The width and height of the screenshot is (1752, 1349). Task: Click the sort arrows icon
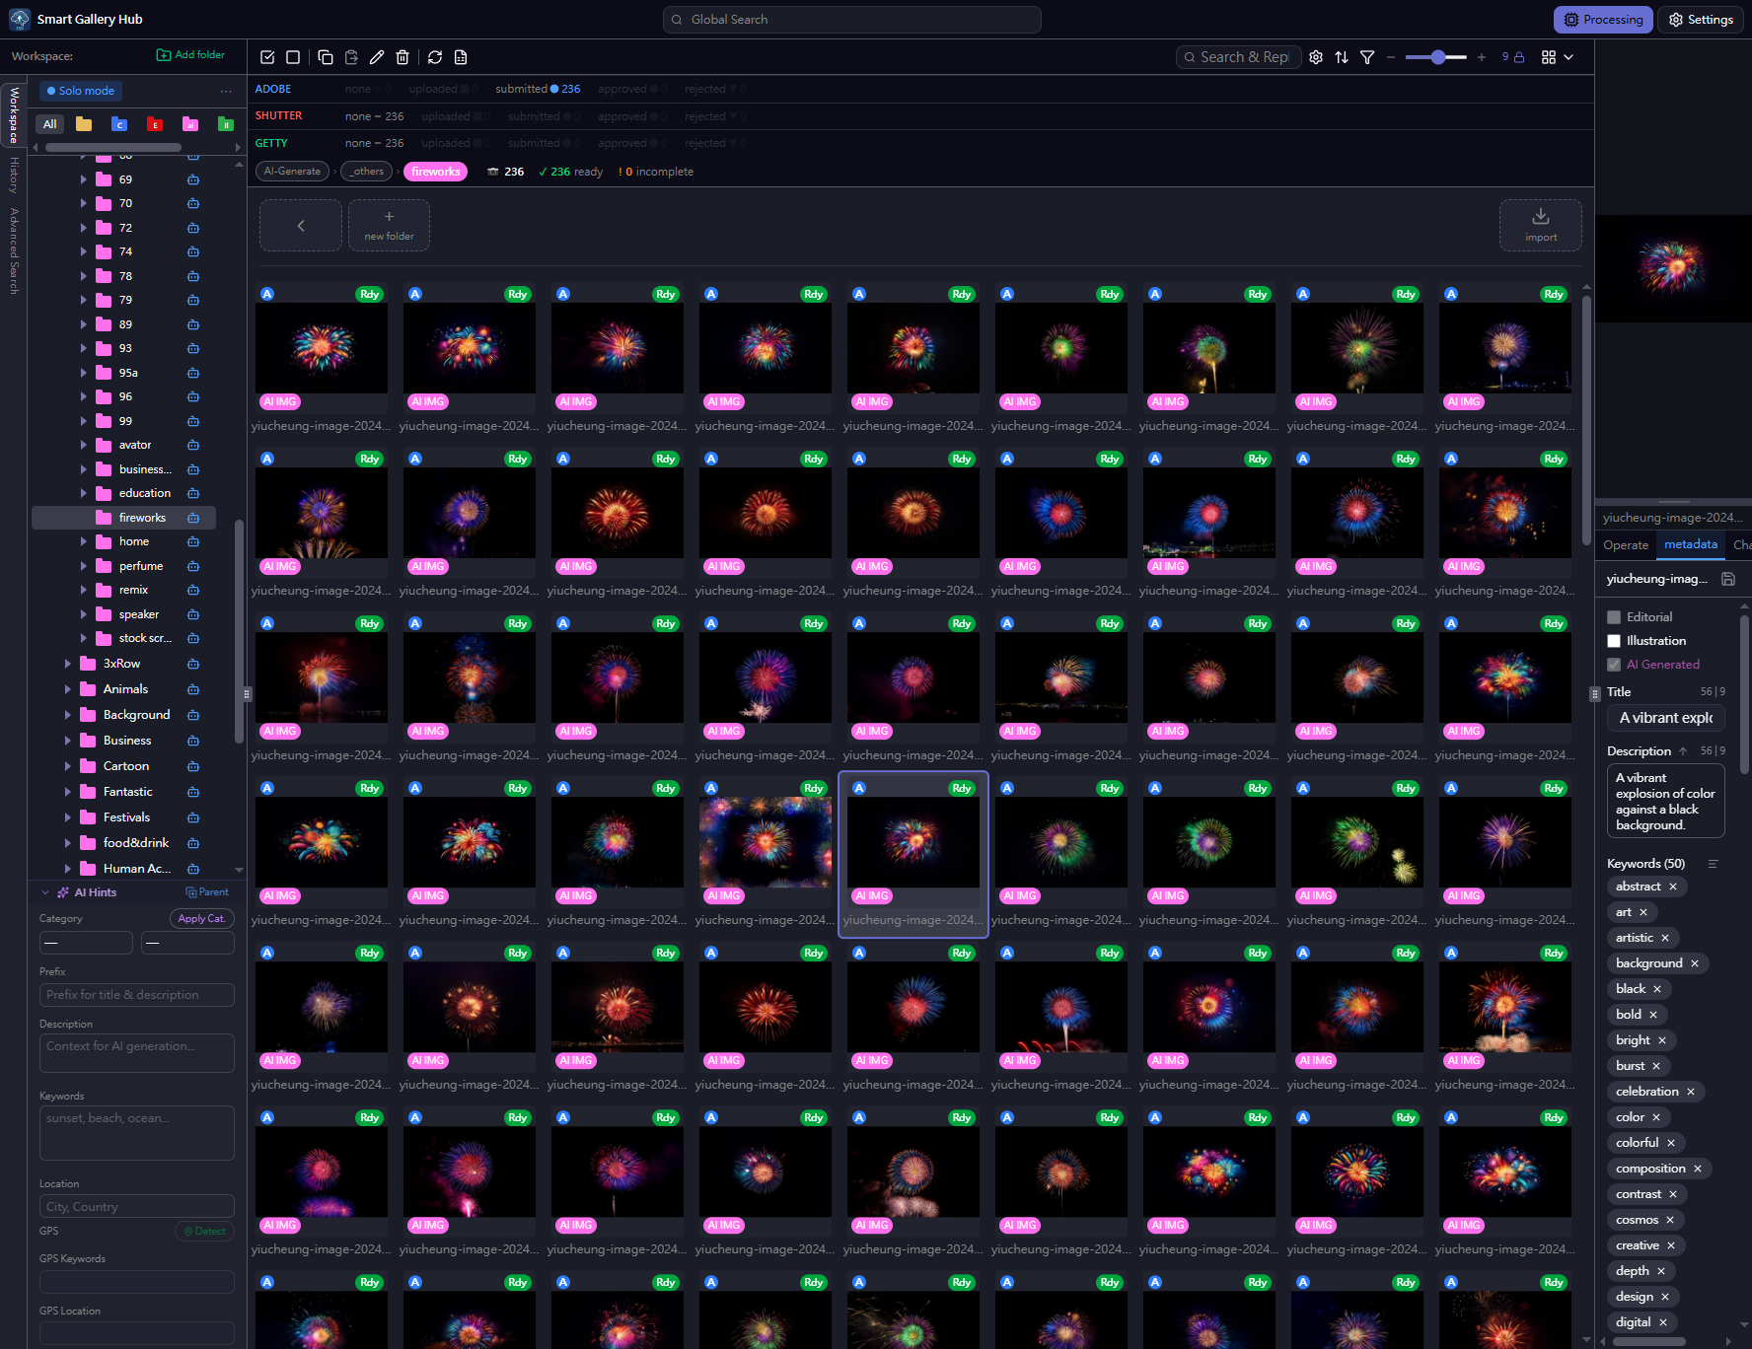pos(1342,57)
